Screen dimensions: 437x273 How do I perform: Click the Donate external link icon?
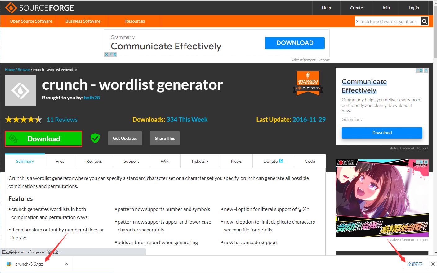pos(281,161)
